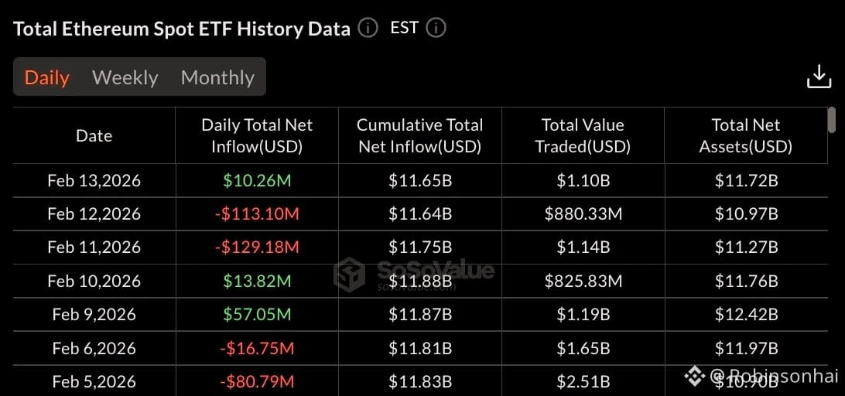Click the Binance logo watermark
The height and width of the screenshot is (396, 845).
point(695,376)
